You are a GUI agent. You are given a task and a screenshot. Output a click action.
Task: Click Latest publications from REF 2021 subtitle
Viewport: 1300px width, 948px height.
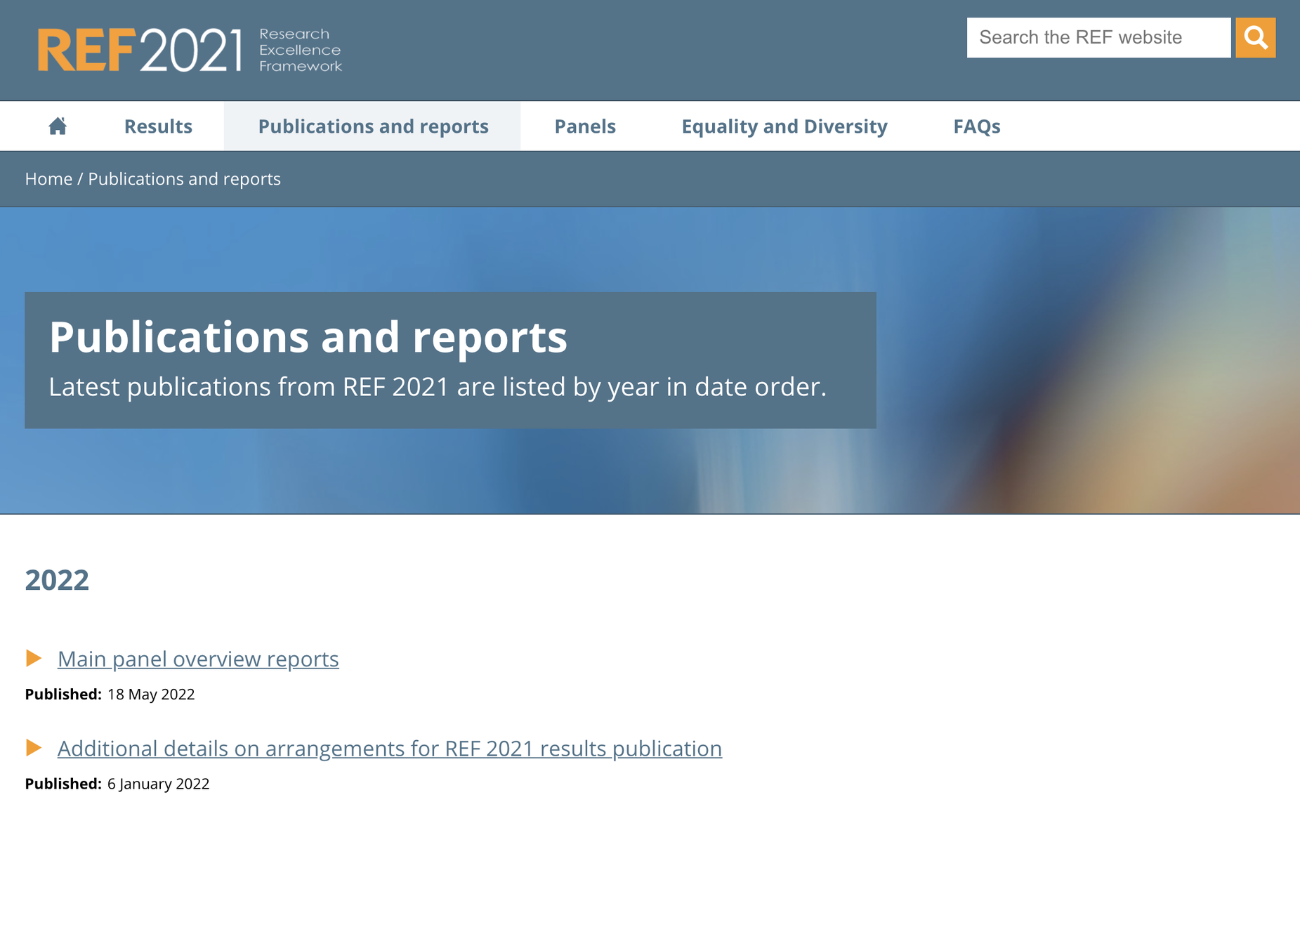(438, 387)
